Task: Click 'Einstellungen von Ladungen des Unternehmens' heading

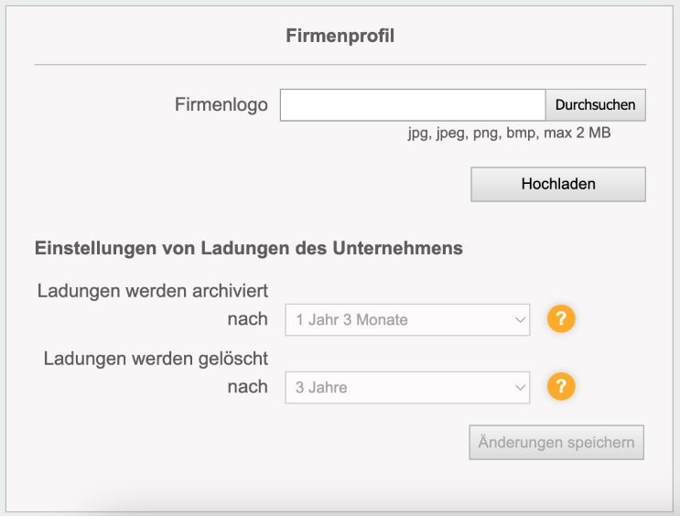Action: coord(249,249)
